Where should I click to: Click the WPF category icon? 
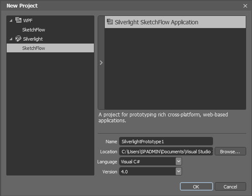pyautogui.click(x=18, y=20)
